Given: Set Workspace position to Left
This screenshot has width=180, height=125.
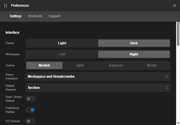Looking at the screenshot, I should 62,54.
